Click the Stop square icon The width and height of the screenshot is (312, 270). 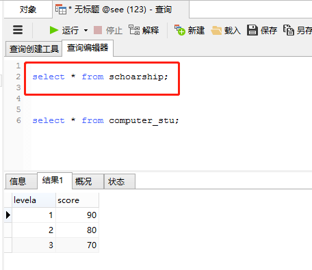pos(98,30)
